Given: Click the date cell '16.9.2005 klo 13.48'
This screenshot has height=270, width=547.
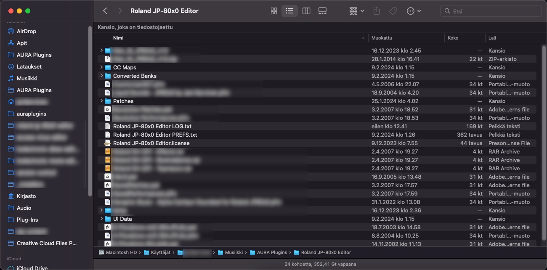Looking at the screenshot, I should click(x=396, y=177).
